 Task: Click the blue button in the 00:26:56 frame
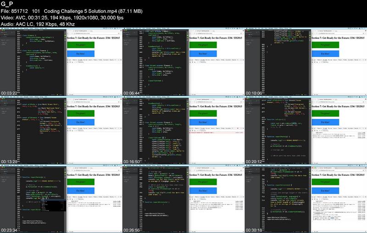tap(203, 191)
